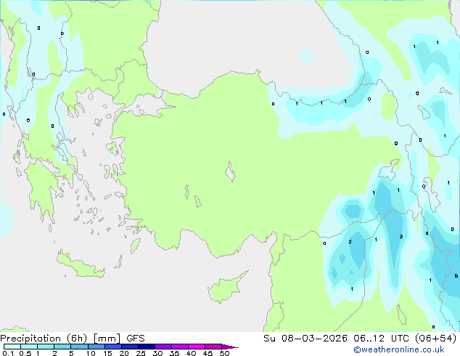This screenshot has height=356, width=460.
Task: Click the 1–2 mm legend color swatch
Action: pos(46,347)
